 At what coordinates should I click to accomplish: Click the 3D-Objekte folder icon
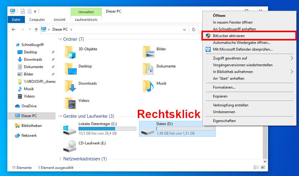pyautogui.click(x=70, y=52)
